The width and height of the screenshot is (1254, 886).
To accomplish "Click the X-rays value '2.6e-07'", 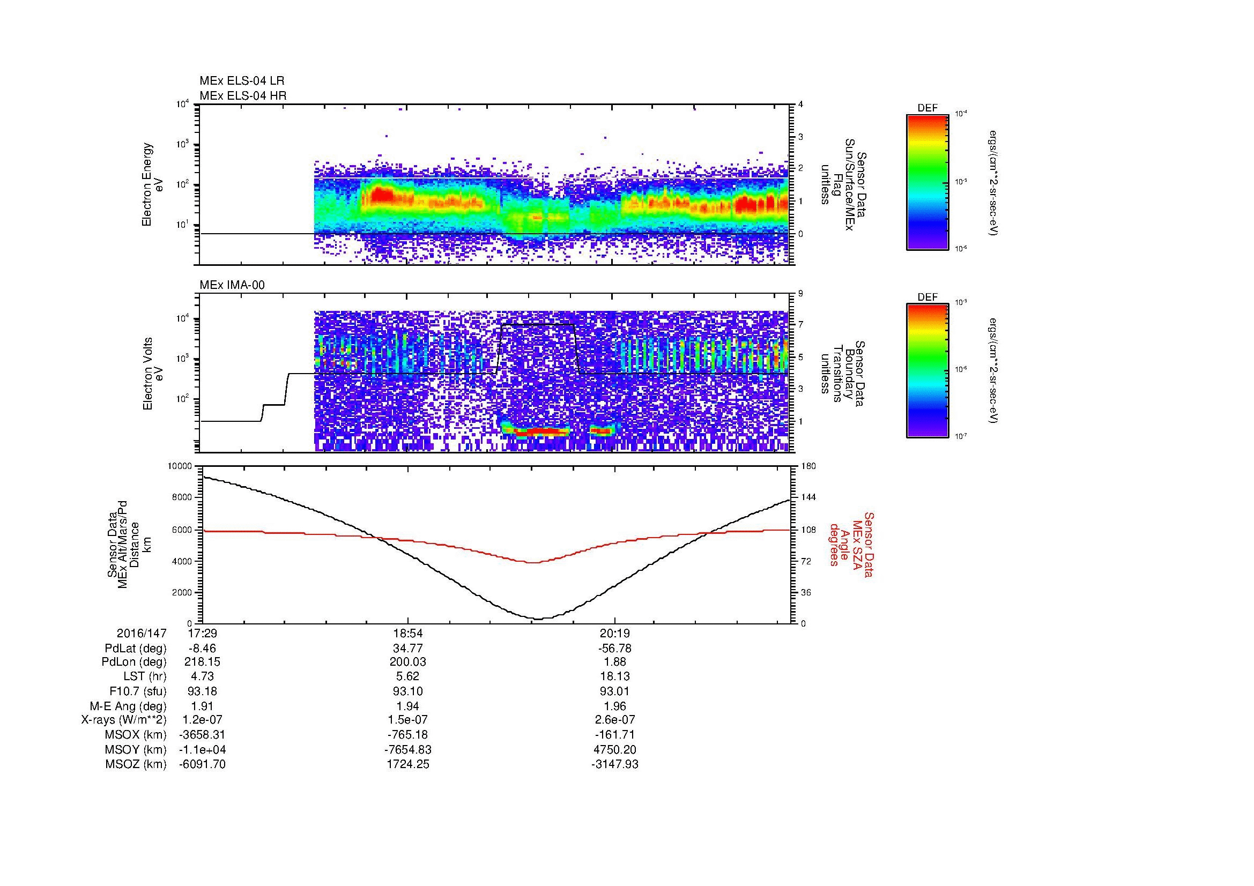I will (614, 720).
